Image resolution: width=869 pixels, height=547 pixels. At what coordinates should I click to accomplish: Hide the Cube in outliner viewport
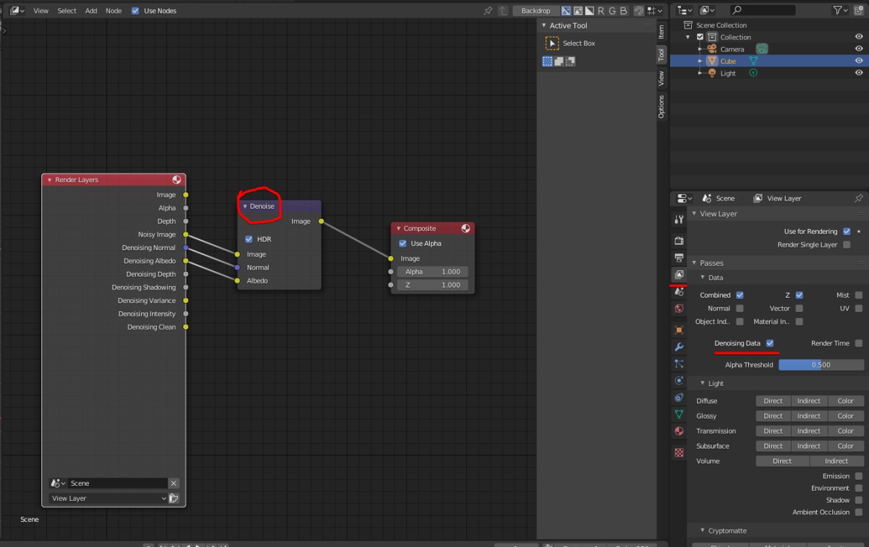(859, 61)
